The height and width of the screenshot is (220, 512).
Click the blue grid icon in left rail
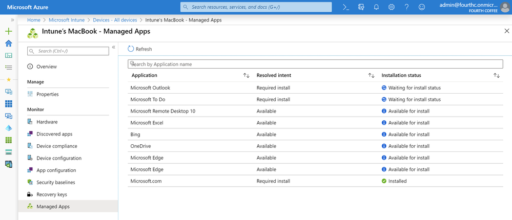click(9, 104)
